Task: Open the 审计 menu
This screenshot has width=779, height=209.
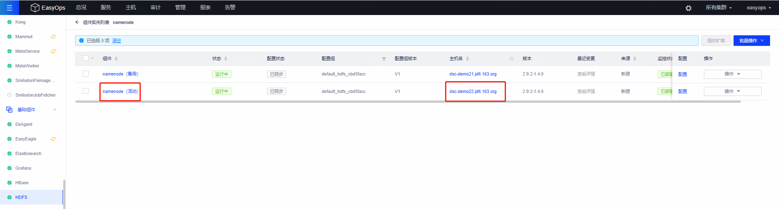Action: [155, 7]
